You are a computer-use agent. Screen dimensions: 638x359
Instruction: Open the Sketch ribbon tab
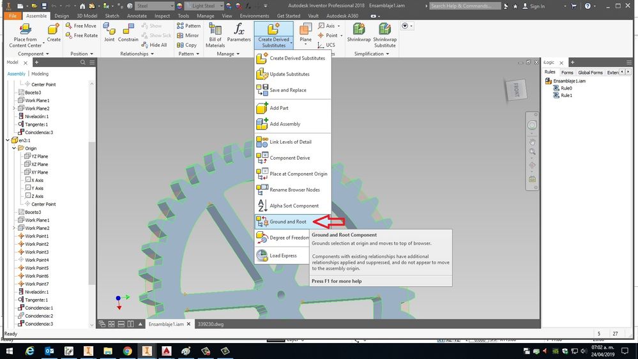point(112,16)
